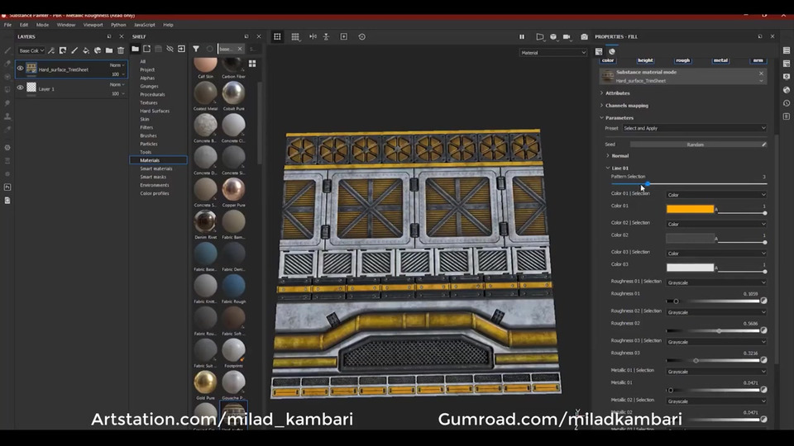Click the Shelf folder view icon
Screen dimensions: 794x446
coord(135,49)
